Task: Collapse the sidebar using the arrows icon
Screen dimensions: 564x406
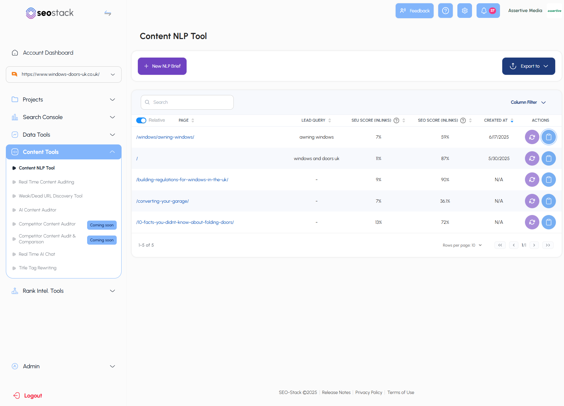Action: 108,13
